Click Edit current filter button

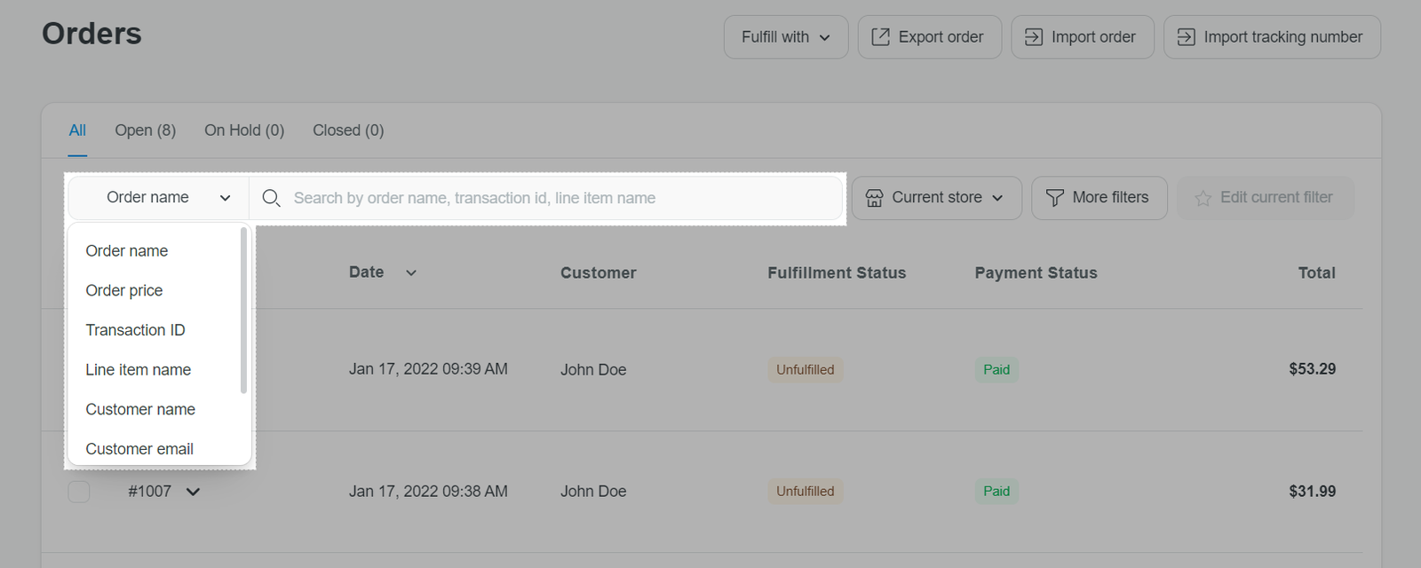(1266, 198)
